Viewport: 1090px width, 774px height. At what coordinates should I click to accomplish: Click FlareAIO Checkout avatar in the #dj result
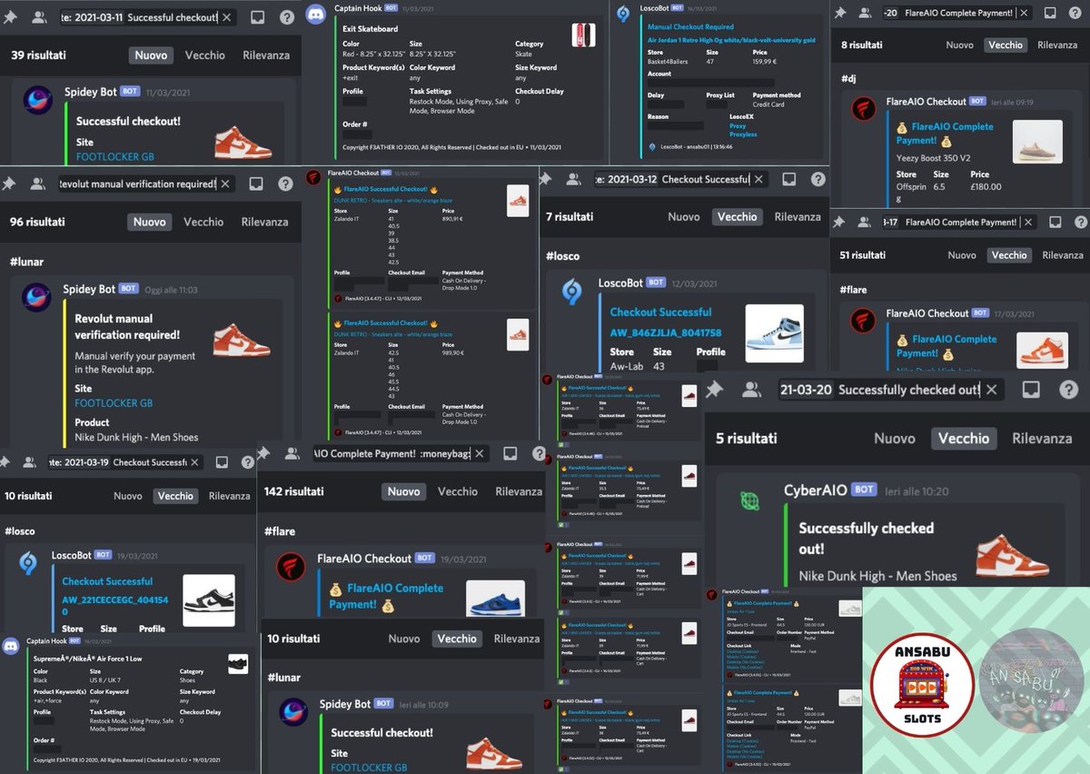tap(863, 109)
